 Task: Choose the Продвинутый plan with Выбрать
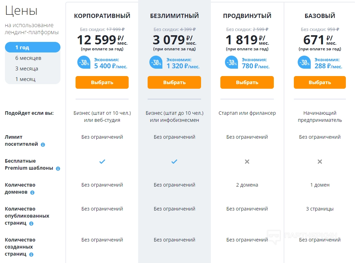247,82
